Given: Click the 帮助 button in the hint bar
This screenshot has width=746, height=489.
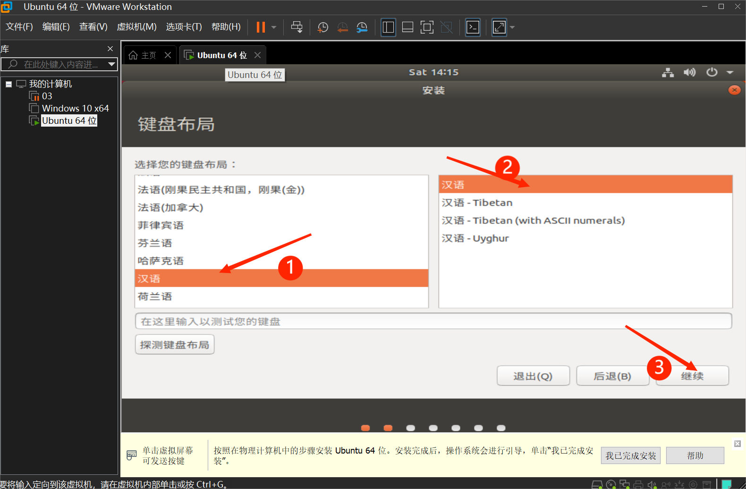Looking at the screenshot, I should [695, 455].
